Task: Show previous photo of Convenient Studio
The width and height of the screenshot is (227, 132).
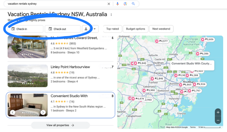Action: coord(13,112)
